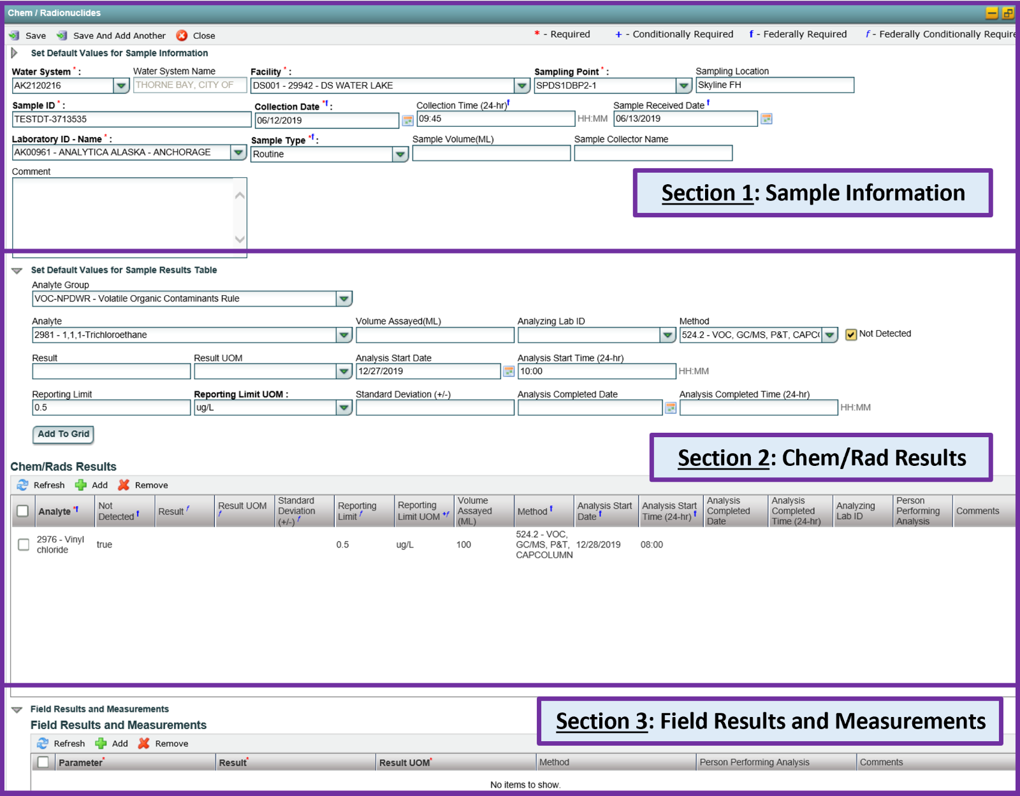The height and width of the screenshot is (796, 1020).
Task: Open the Collection Date calendar picker
Action: click(x=407, y=120)
